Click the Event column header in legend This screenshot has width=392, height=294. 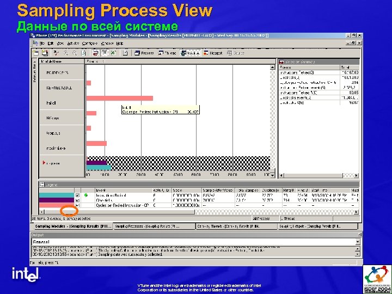pos(124,190)
